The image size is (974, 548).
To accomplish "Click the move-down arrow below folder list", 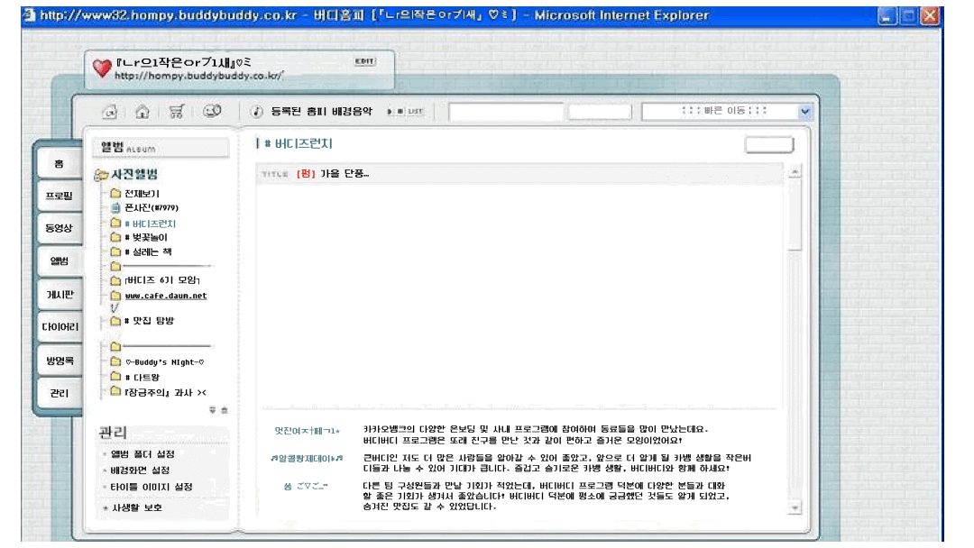I will pos(213,410).
